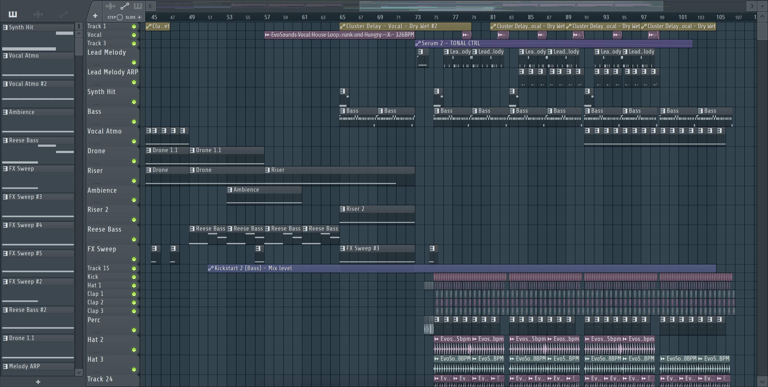Click right arrow of the timeline overview bar
This screenshot has width=768, height=387.
pos(752,6)
